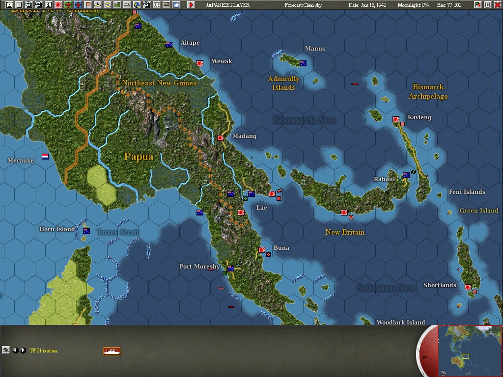
Task: Click the C button in top-right corner
Action: point(488,4)
